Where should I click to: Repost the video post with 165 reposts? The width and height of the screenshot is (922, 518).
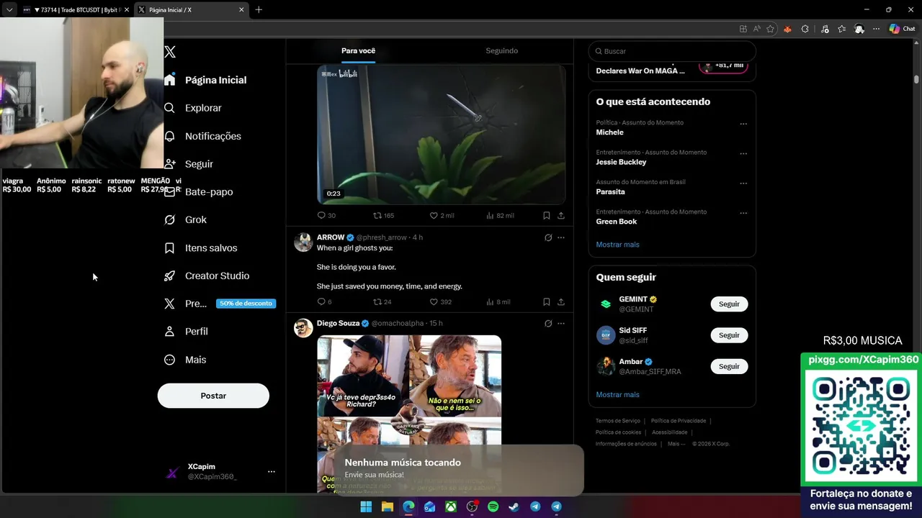tap(383, 216)
